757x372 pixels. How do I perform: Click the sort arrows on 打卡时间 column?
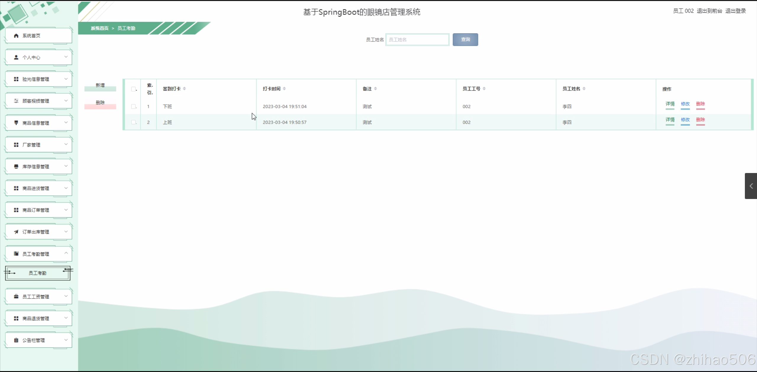[x=284, y=88]
